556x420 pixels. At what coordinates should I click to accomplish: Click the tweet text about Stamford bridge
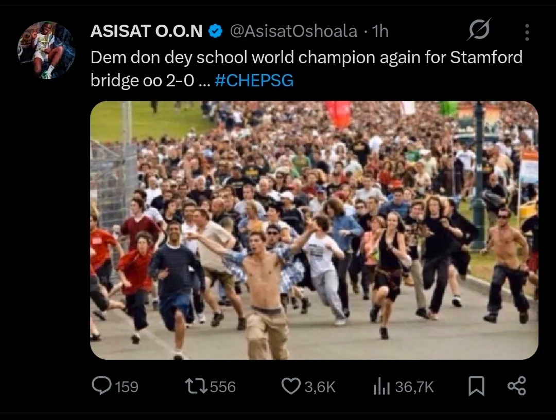pyautogui.click(x=306, y=69)
